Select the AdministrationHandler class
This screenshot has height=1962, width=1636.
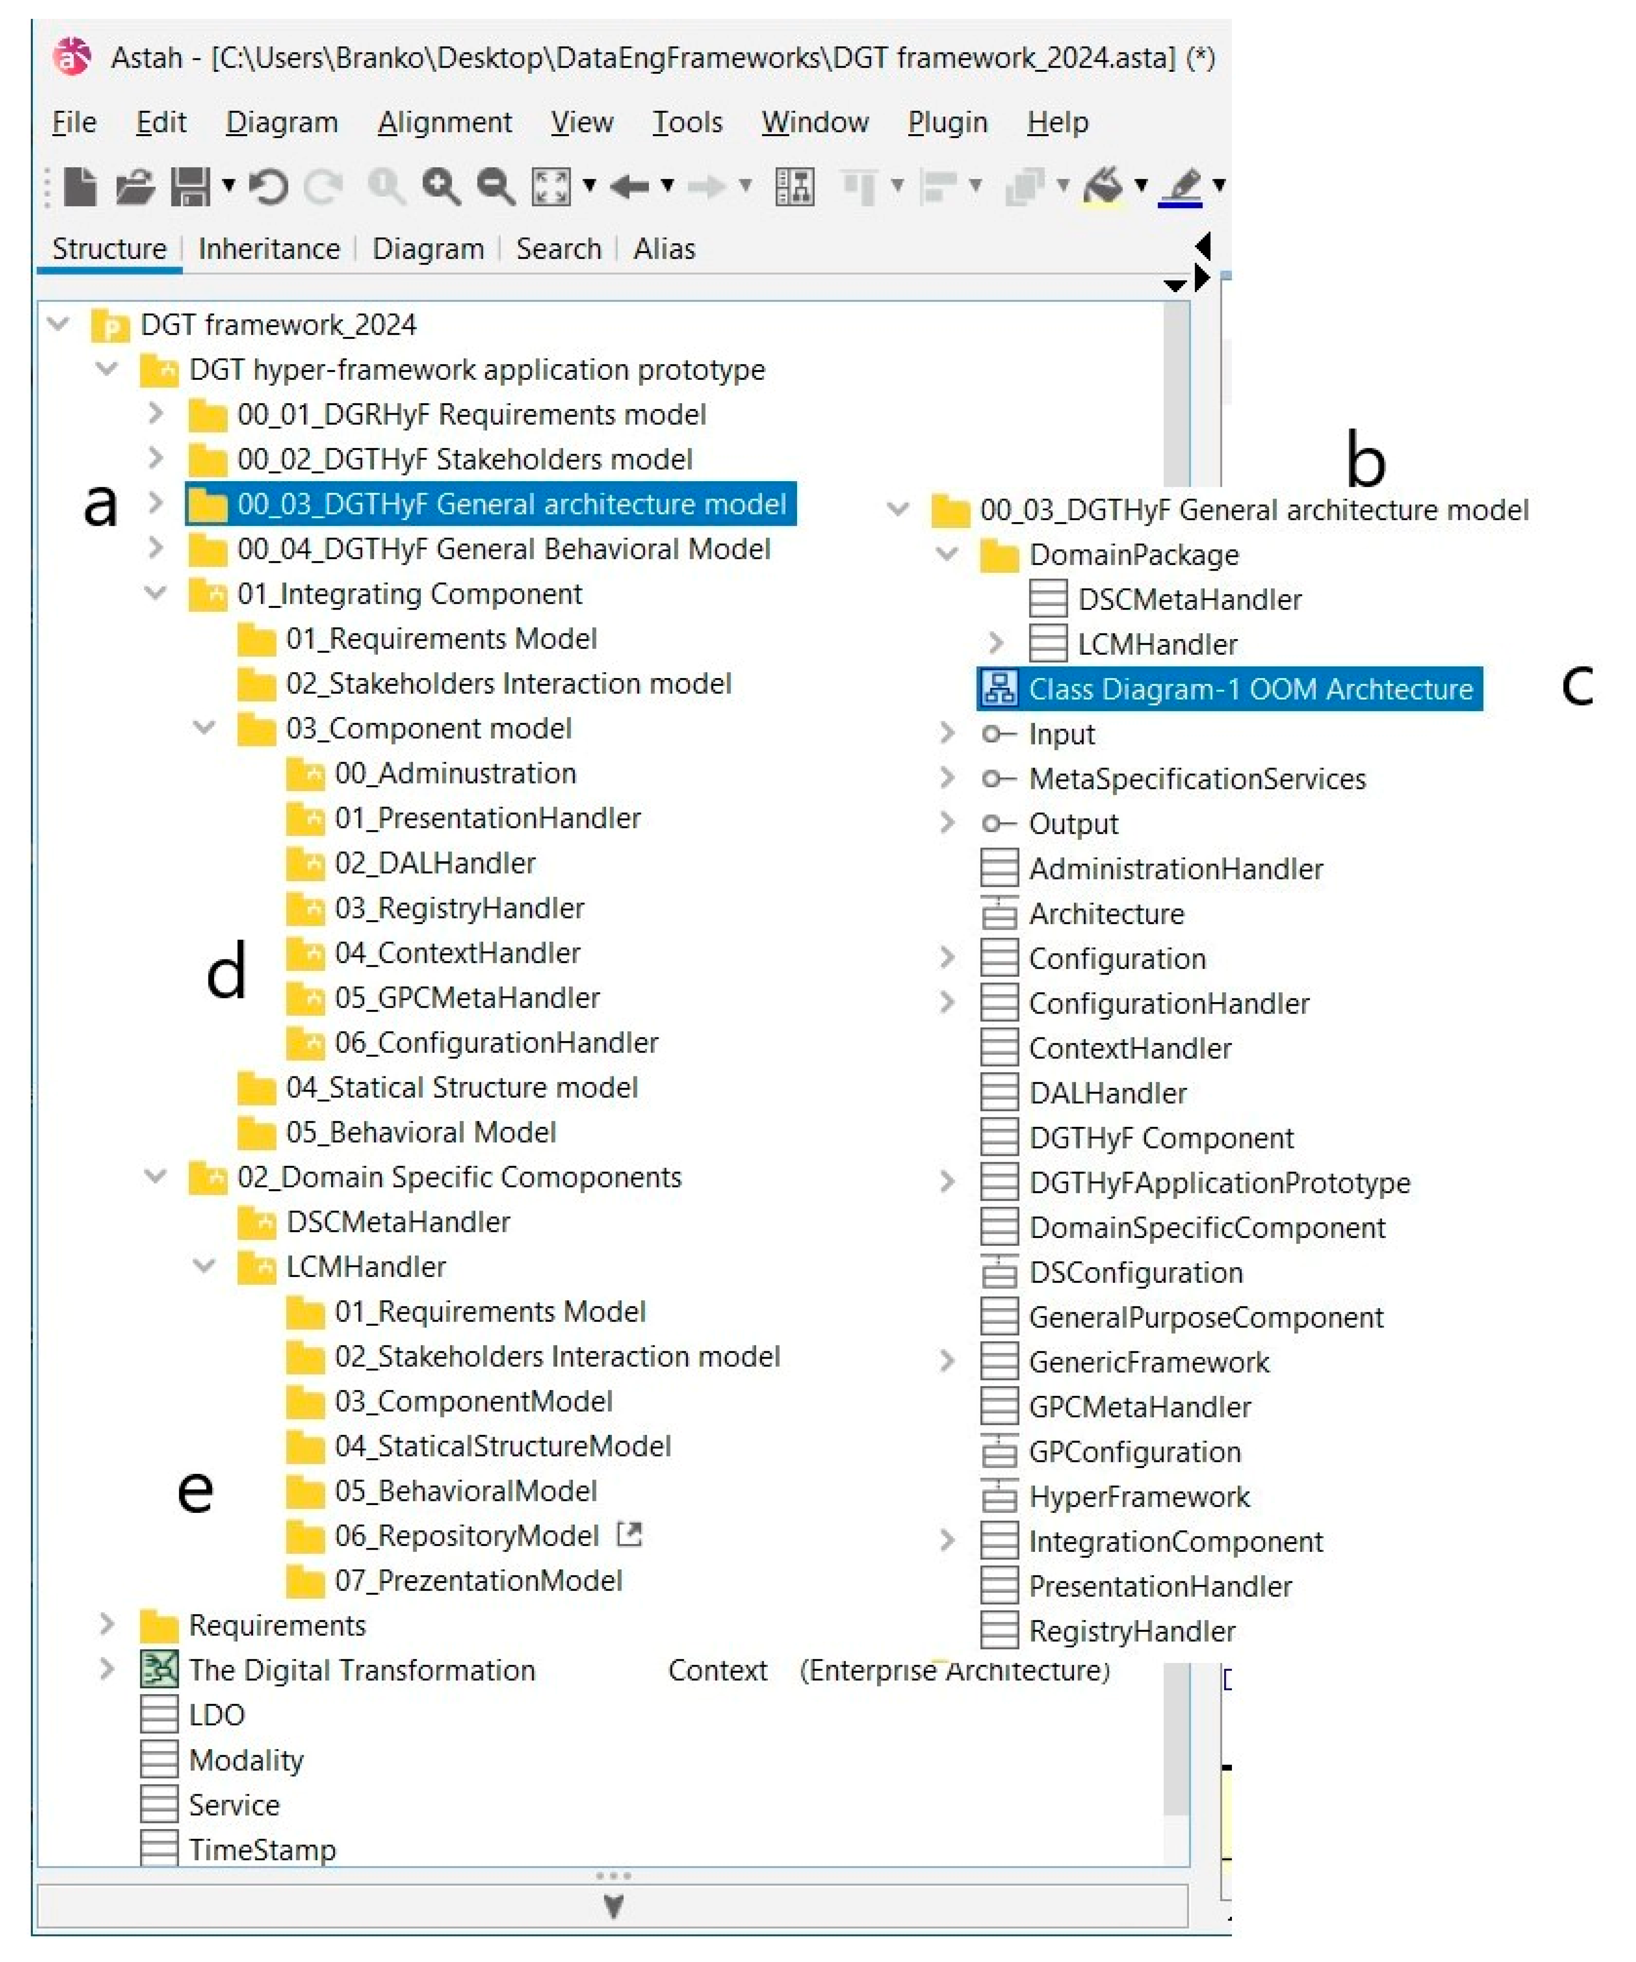1152,869
